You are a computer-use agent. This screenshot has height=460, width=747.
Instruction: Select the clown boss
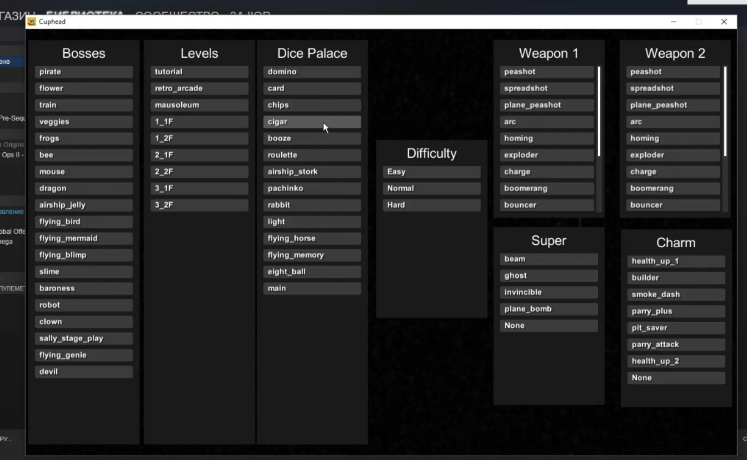pos(84,322)
